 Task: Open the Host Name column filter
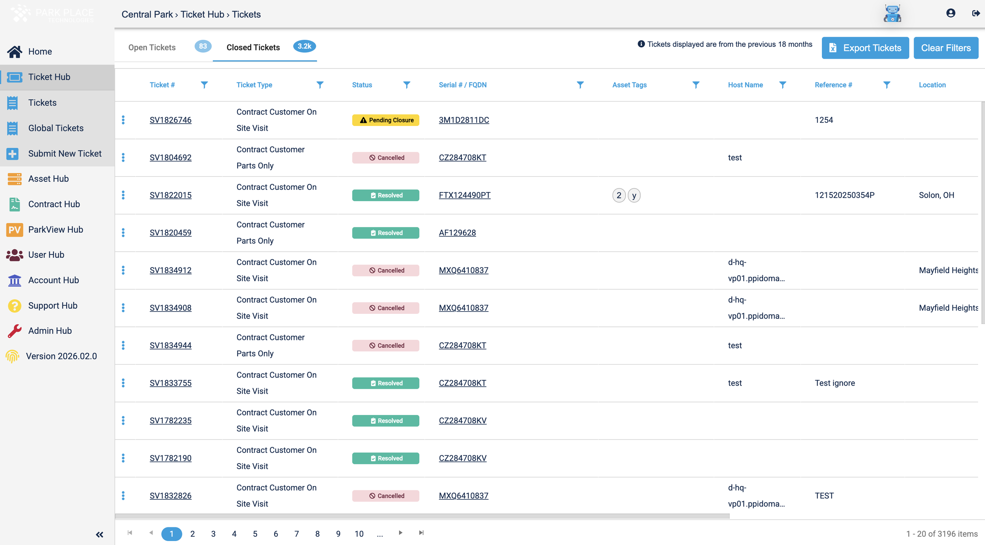coord(782,85)
